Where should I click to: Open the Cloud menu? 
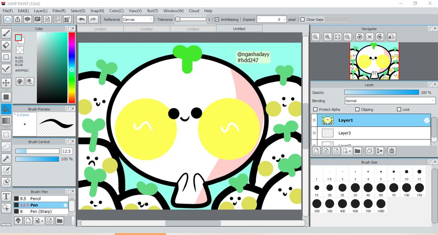(194, 11)
